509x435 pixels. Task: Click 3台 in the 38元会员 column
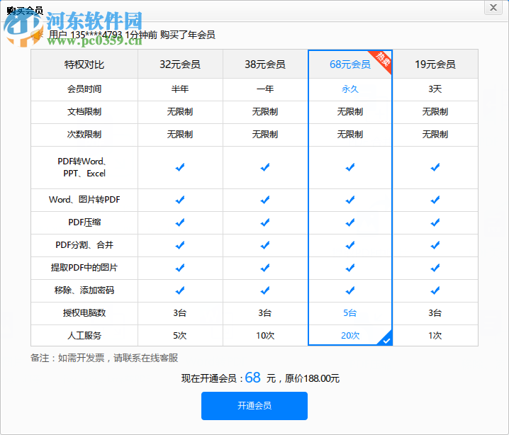[265, 312]
